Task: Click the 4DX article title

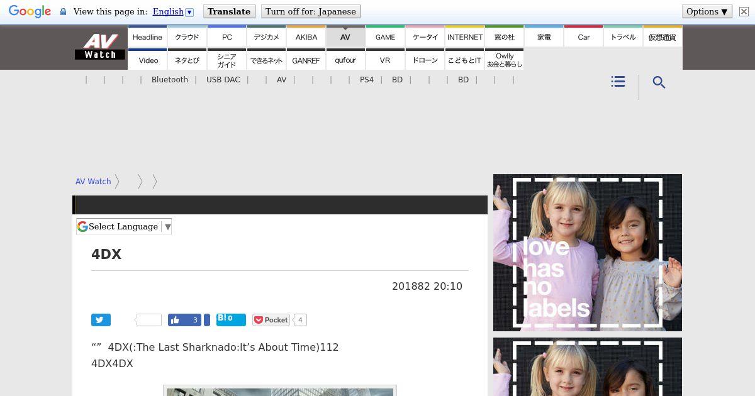Action: [x=106, y=255]
